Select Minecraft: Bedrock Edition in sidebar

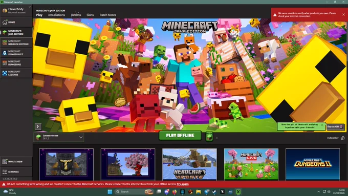click(16, 42)
